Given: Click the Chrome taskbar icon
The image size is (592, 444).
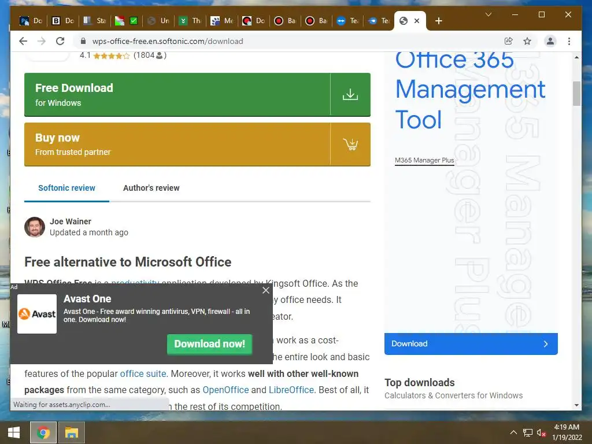Looking at the screenshot, I should [43, 432].
